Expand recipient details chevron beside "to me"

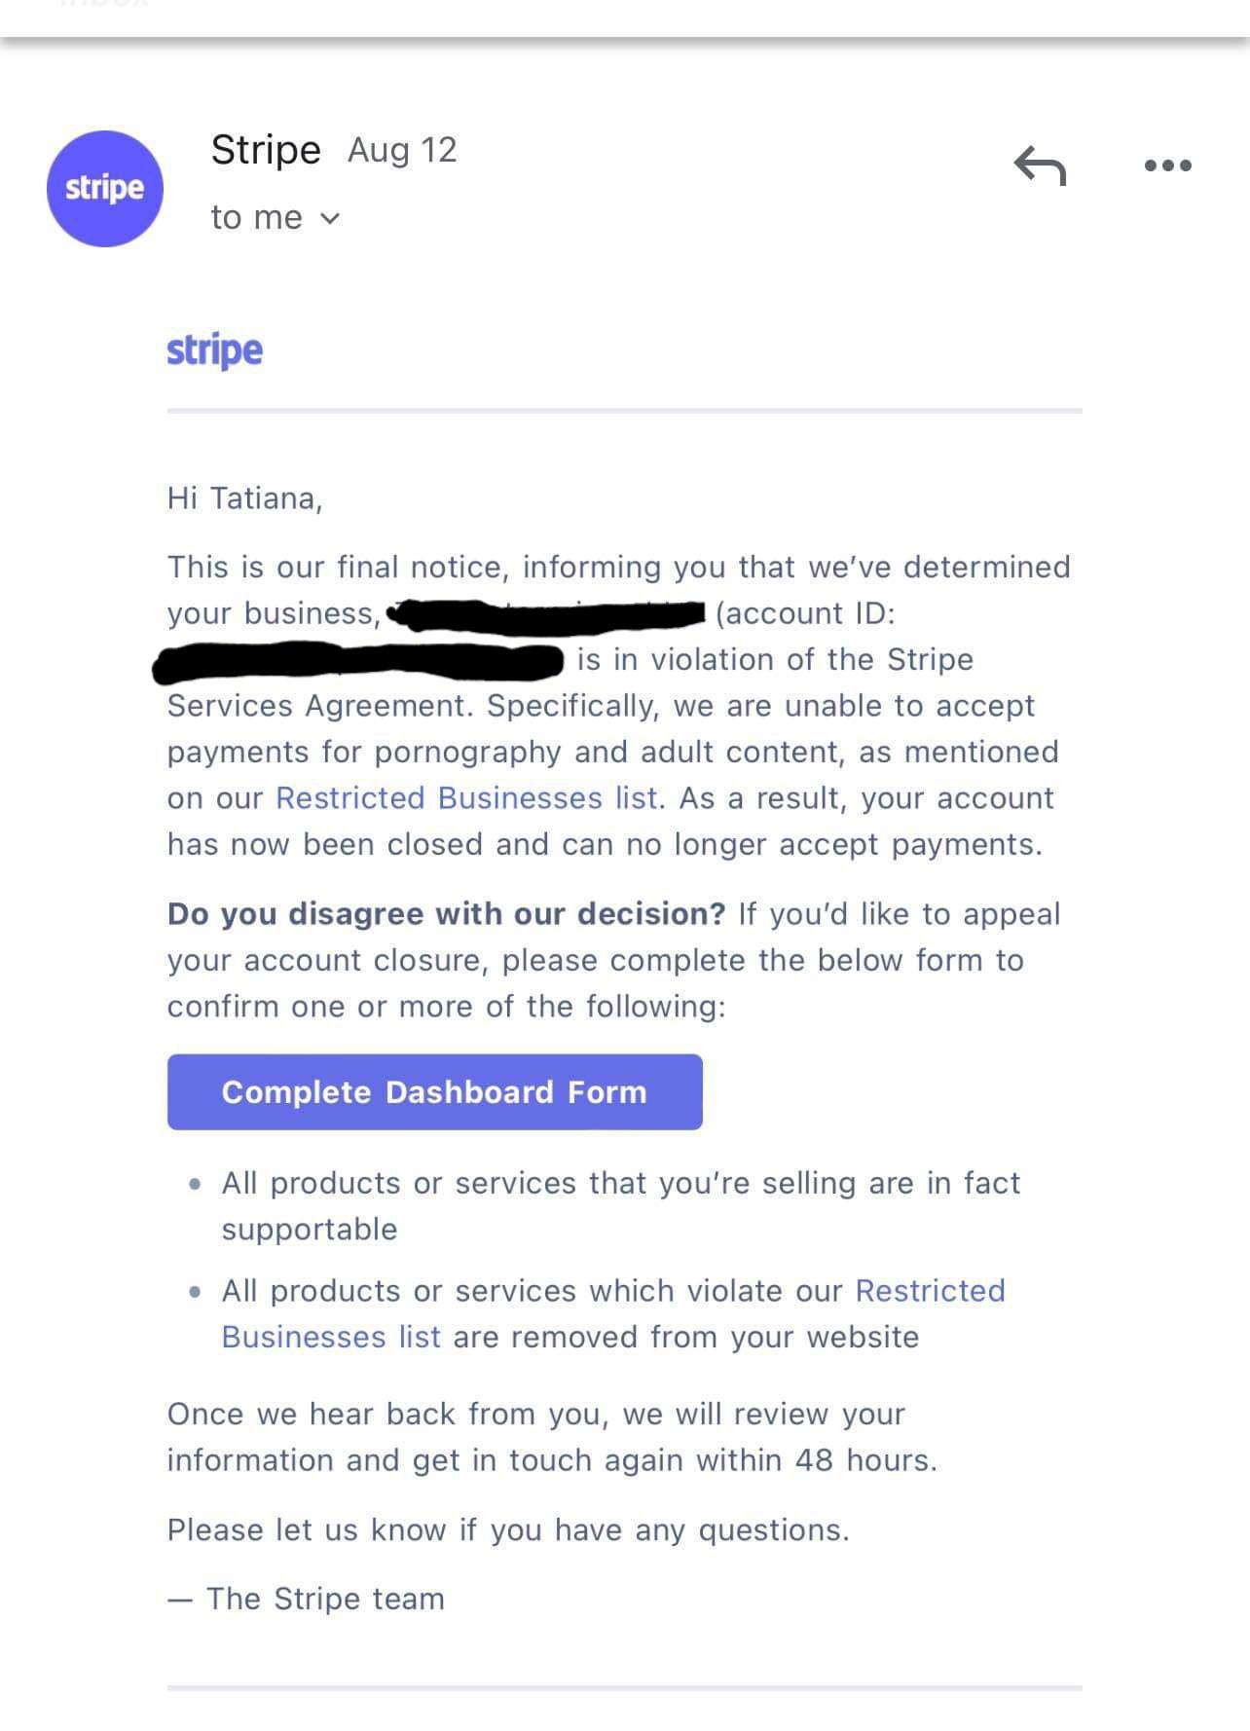click(330, 219)
